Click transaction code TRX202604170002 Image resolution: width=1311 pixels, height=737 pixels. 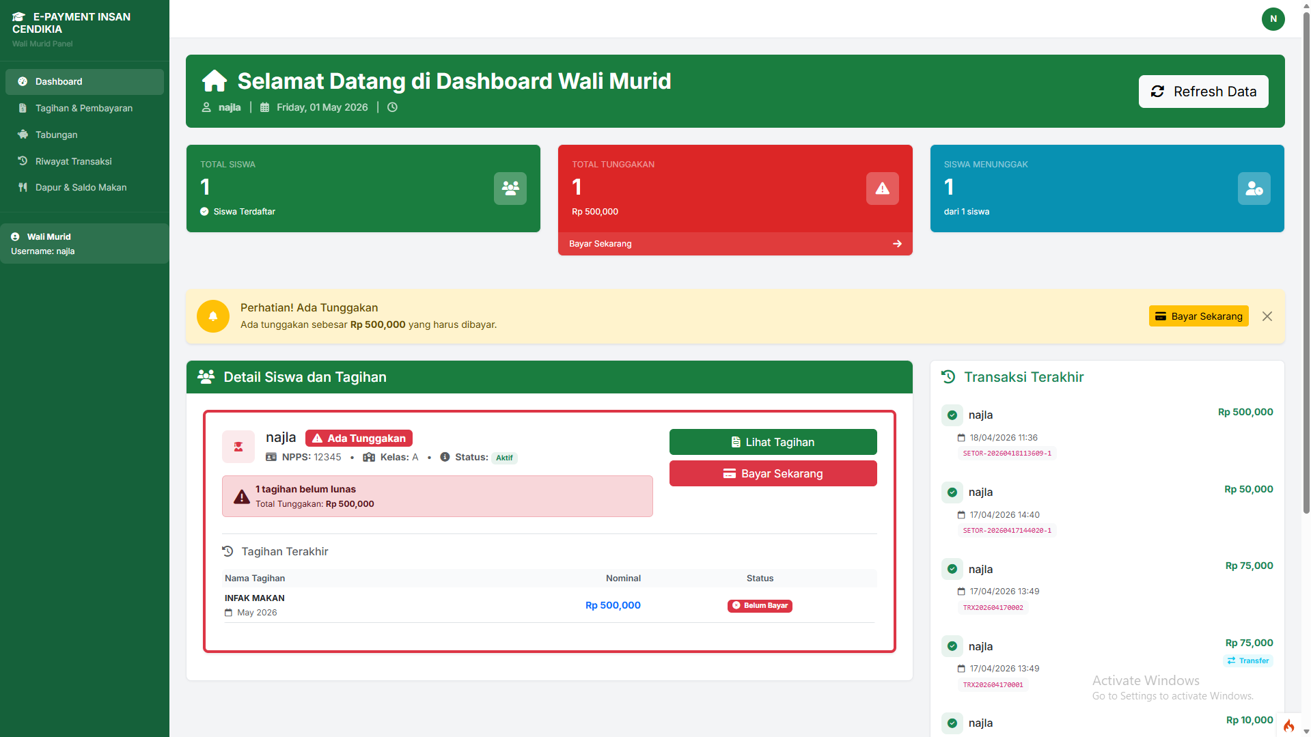click(993, 608)
